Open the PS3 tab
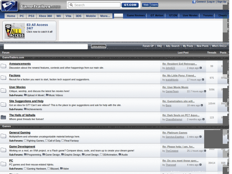Image resolution: width=232 pixels, height=174 pixels. [x=31, y=16]
